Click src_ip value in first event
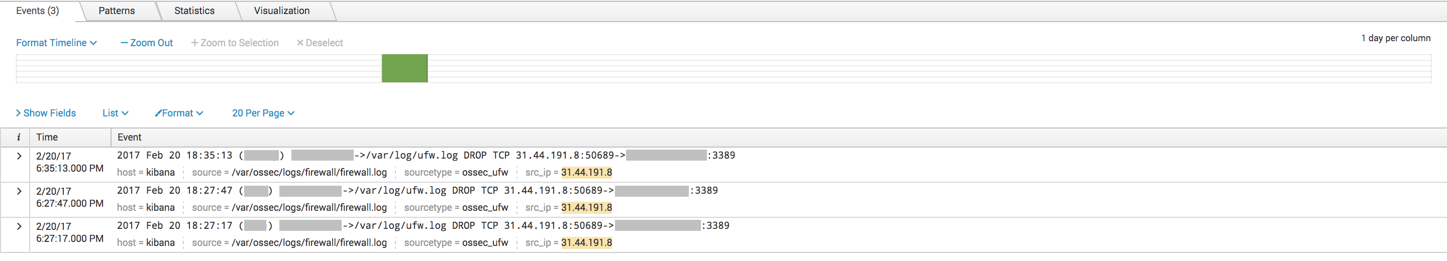The width and height of the screenshot is (1447, 261). [586, 172]
